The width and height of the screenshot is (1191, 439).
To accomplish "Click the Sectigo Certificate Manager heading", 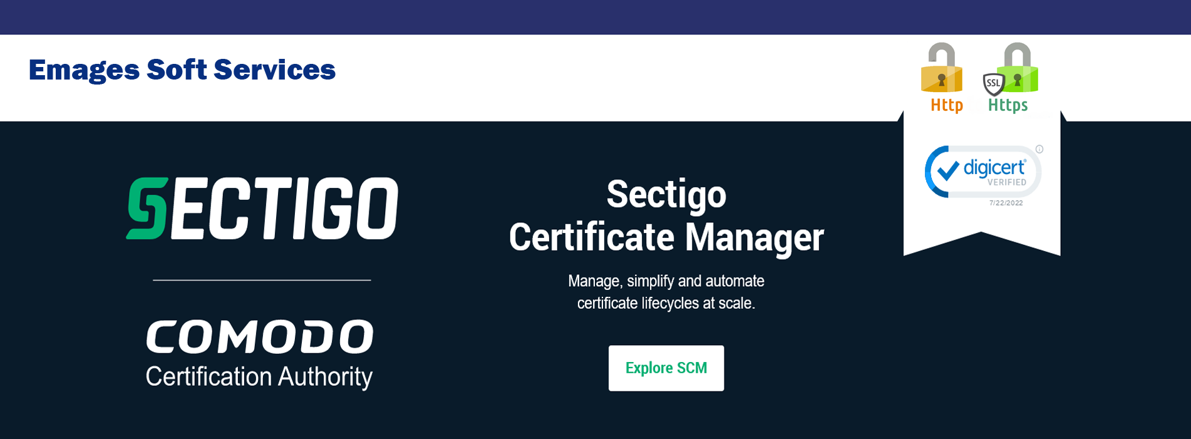I will click(x=666, y=216).
